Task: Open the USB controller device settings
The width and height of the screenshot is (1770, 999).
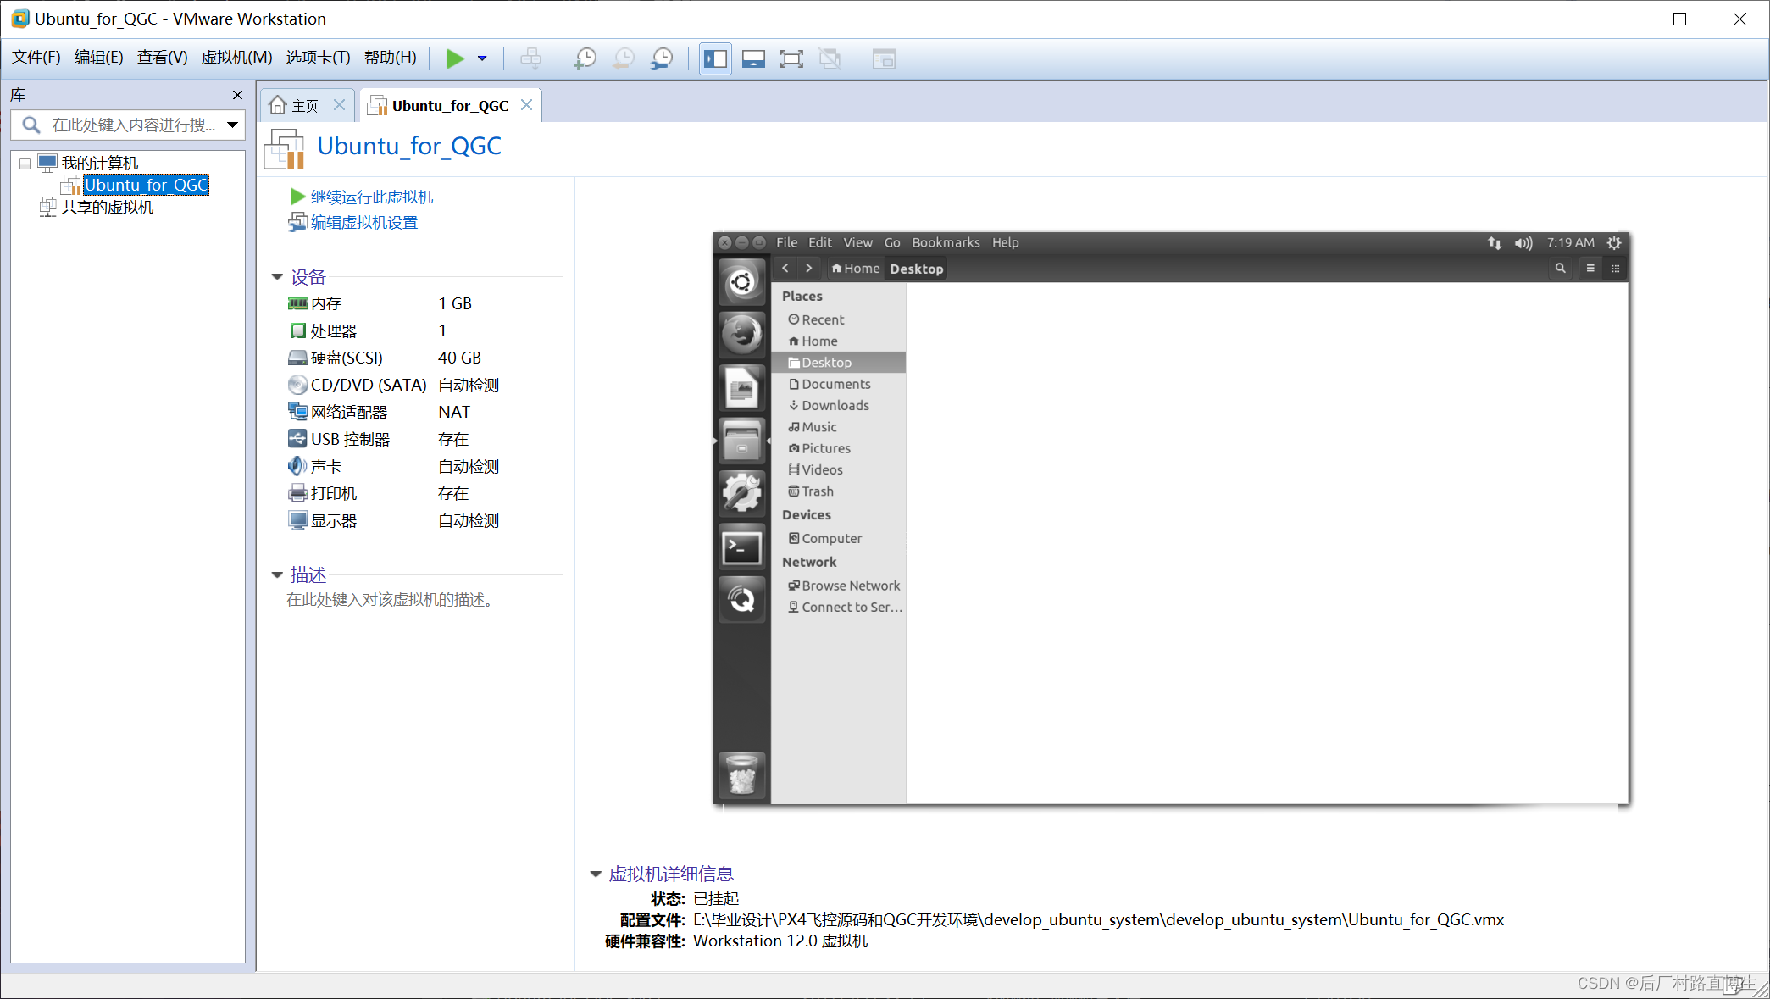Action: coord(298,439)
